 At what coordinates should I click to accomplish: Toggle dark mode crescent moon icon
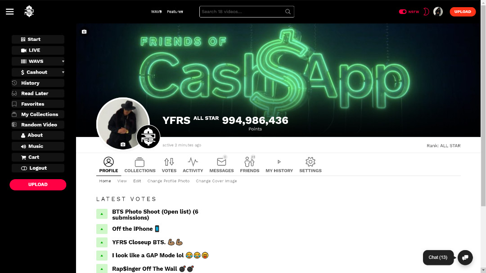click(426, 12)
